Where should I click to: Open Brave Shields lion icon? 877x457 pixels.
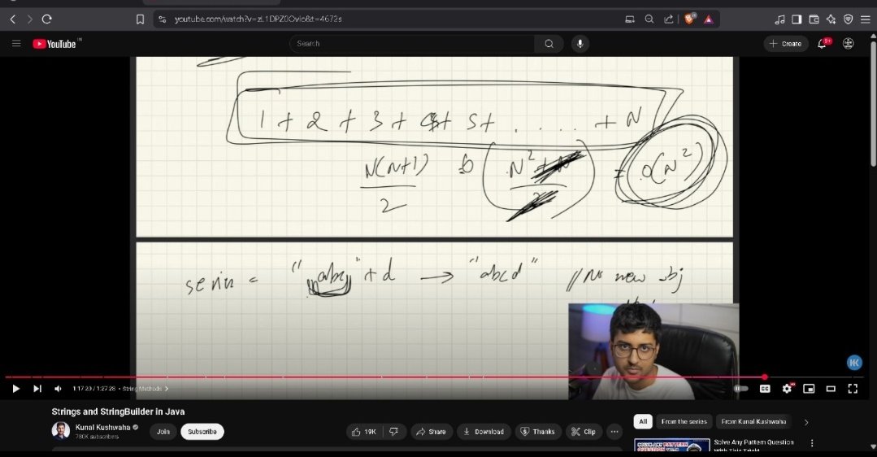pos(689,19)
